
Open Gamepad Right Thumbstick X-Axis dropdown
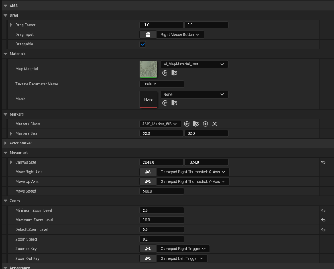(193, 172)
